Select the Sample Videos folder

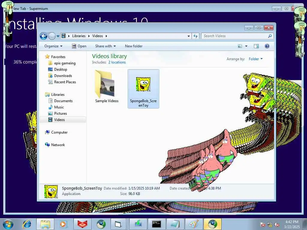tap(107, 87)
